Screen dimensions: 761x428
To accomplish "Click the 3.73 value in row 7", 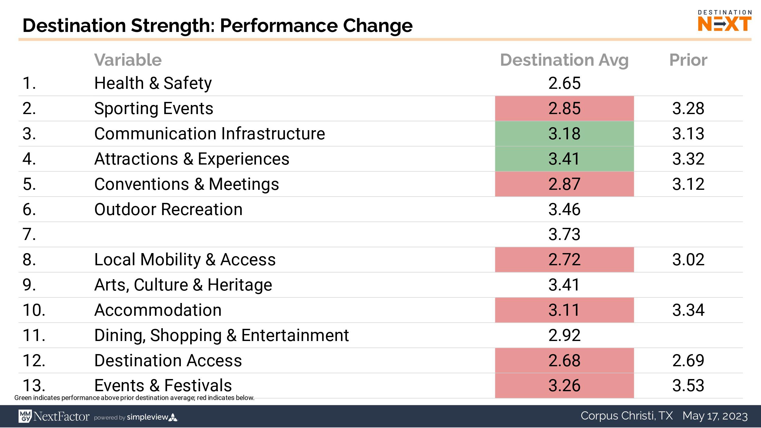I will [x=564, y=235].
